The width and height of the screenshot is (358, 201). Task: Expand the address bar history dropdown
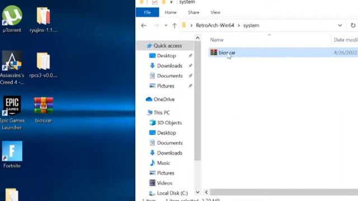(x=340, y=25)
